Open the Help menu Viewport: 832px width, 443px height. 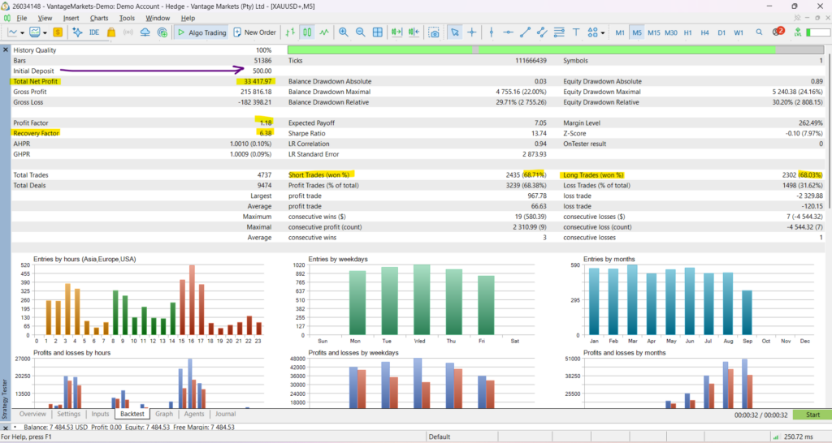pos(188,18)
